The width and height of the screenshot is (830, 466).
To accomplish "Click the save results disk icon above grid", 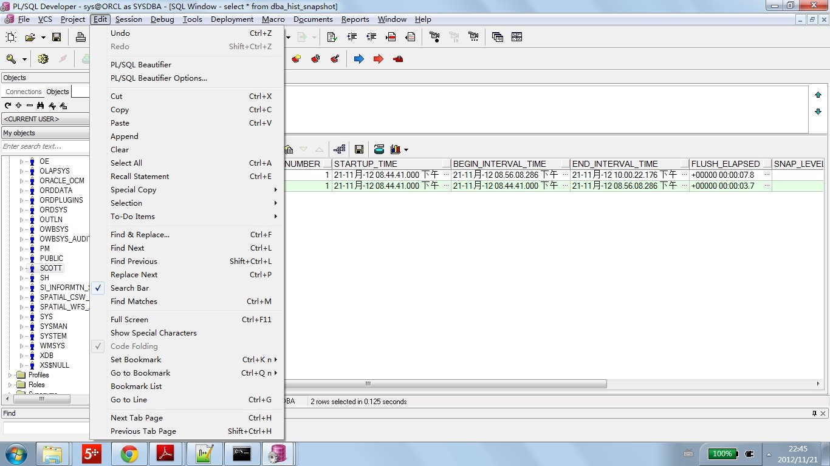I will point(359,149).
